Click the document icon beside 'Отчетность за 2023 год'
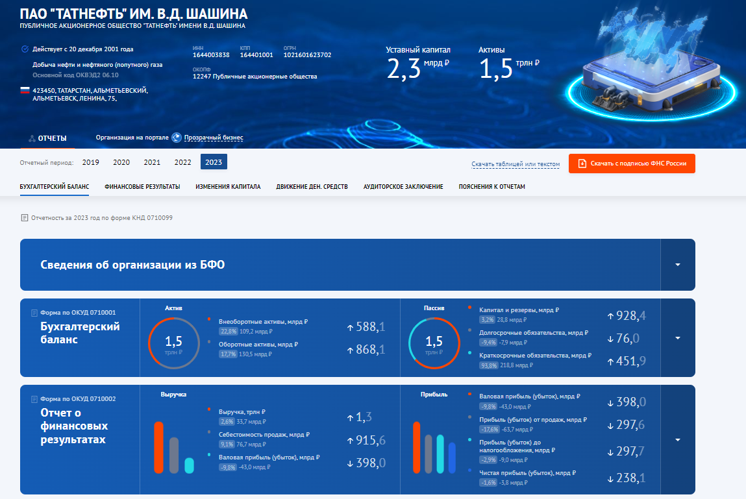The height and width of the screenshot is (499, 746). [x=24, y=218]
